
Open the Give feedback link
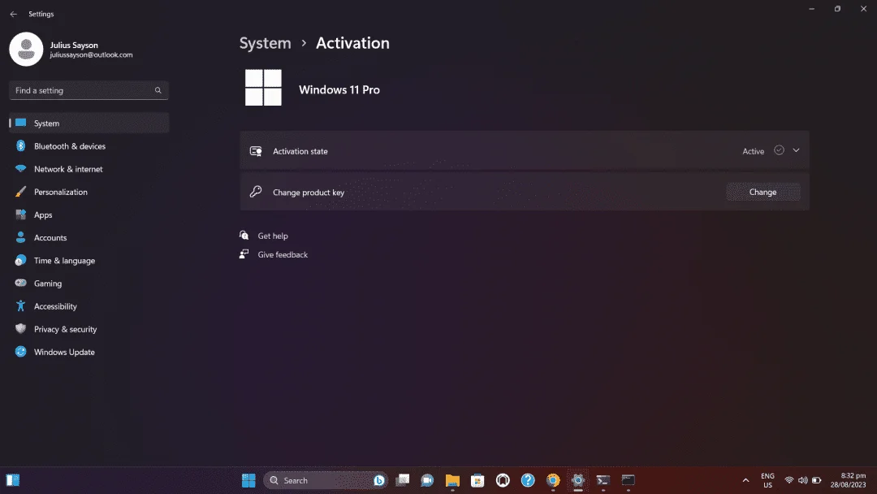(283, 254)
